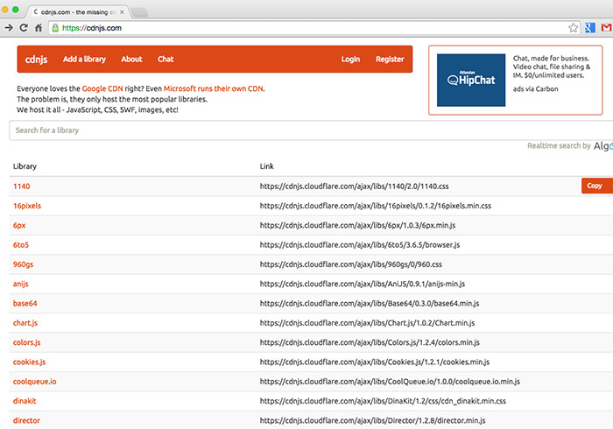The image size is (613, 429).
Task: Close the cdnjs.com browser tab
Action: [122, 12]
